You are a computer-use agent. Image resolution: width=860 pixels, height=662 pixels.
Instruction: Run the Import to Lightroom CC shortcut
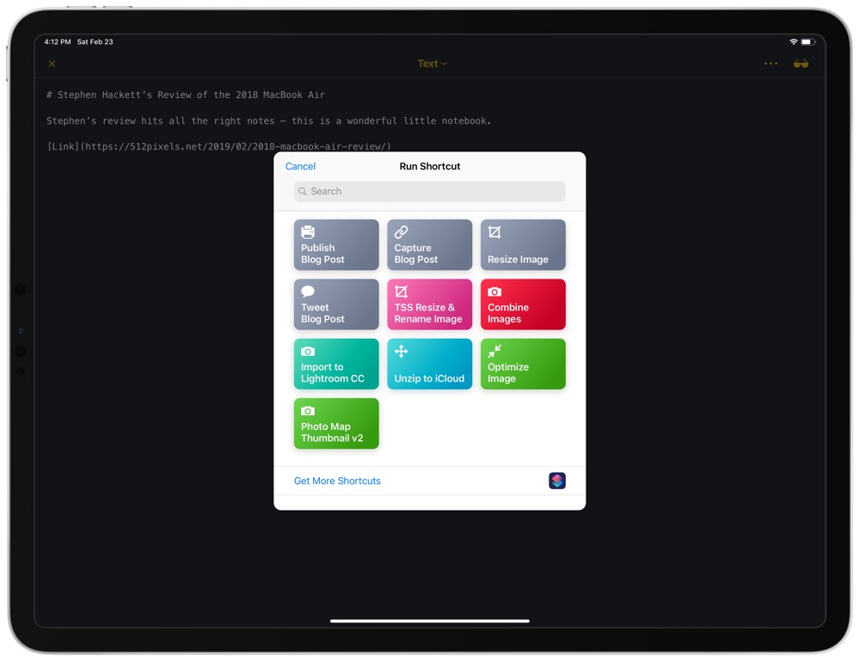coord(336,364)
